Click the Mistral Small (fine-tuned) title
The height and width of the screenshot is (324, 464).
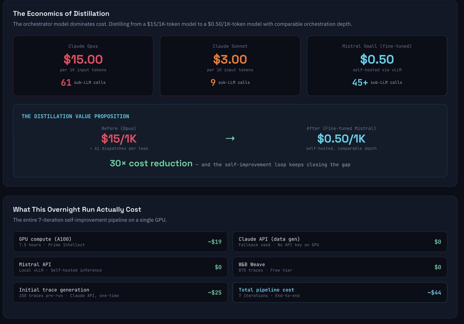[x=377, y=46]
